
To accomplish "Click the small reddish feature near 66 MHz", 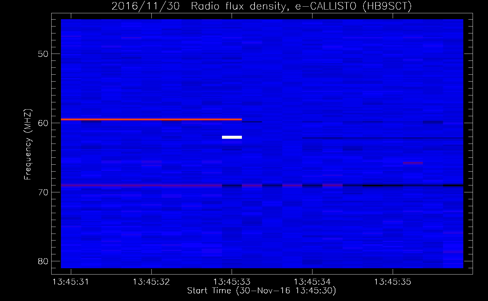I will (413, 163).
